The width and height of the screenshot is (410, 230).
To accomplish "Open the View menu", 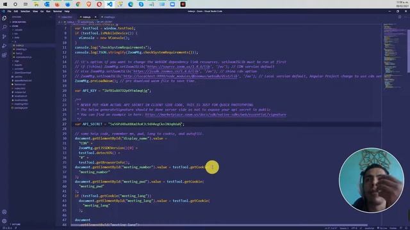I will 35,11.
